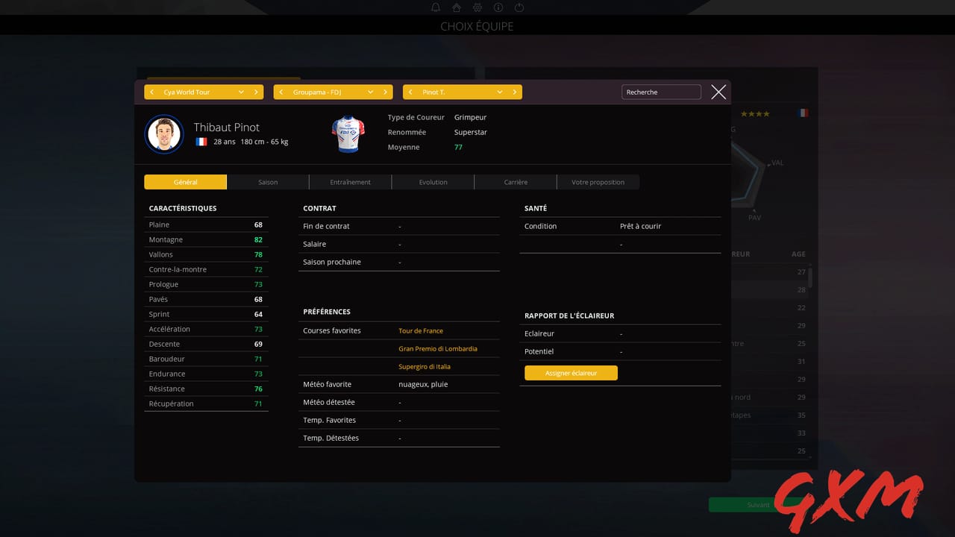The width and height of the screenshot is (955, 537).
Task: Click inside the Recherche search field
Action: click(660, 91)
